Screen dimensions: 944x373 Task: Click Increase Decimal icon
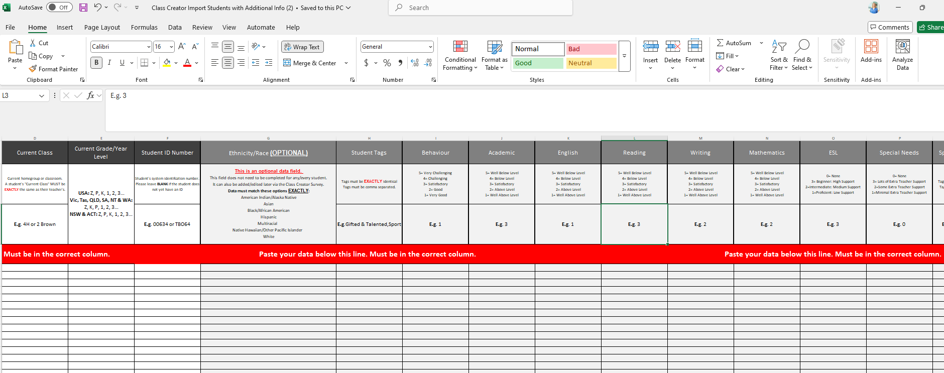coord(415,63)
